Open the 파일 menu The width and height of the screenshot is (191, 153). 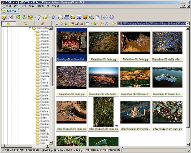click(x=8, y=6)
